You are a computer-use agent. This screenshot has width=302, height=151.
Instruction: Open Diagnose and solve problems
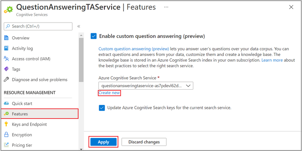40,79
